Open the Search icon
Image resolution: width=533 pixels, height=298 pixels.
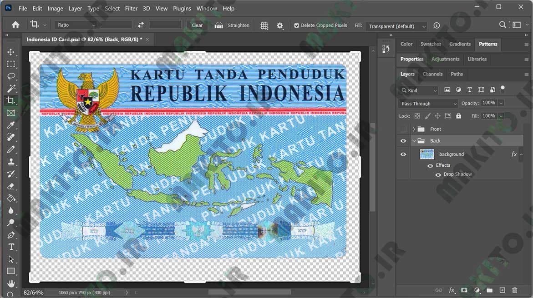point(503,25)
